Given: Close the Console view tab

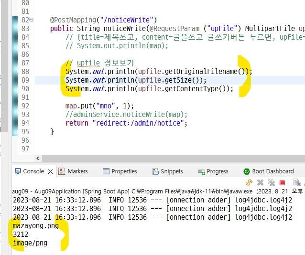Looking at the screenshot, I should 50,171.
